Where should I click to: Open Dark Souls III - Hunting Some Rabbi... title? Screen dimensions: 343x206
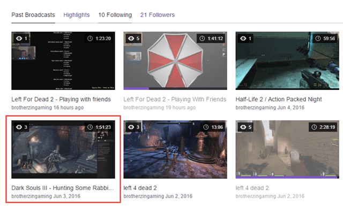63,188
